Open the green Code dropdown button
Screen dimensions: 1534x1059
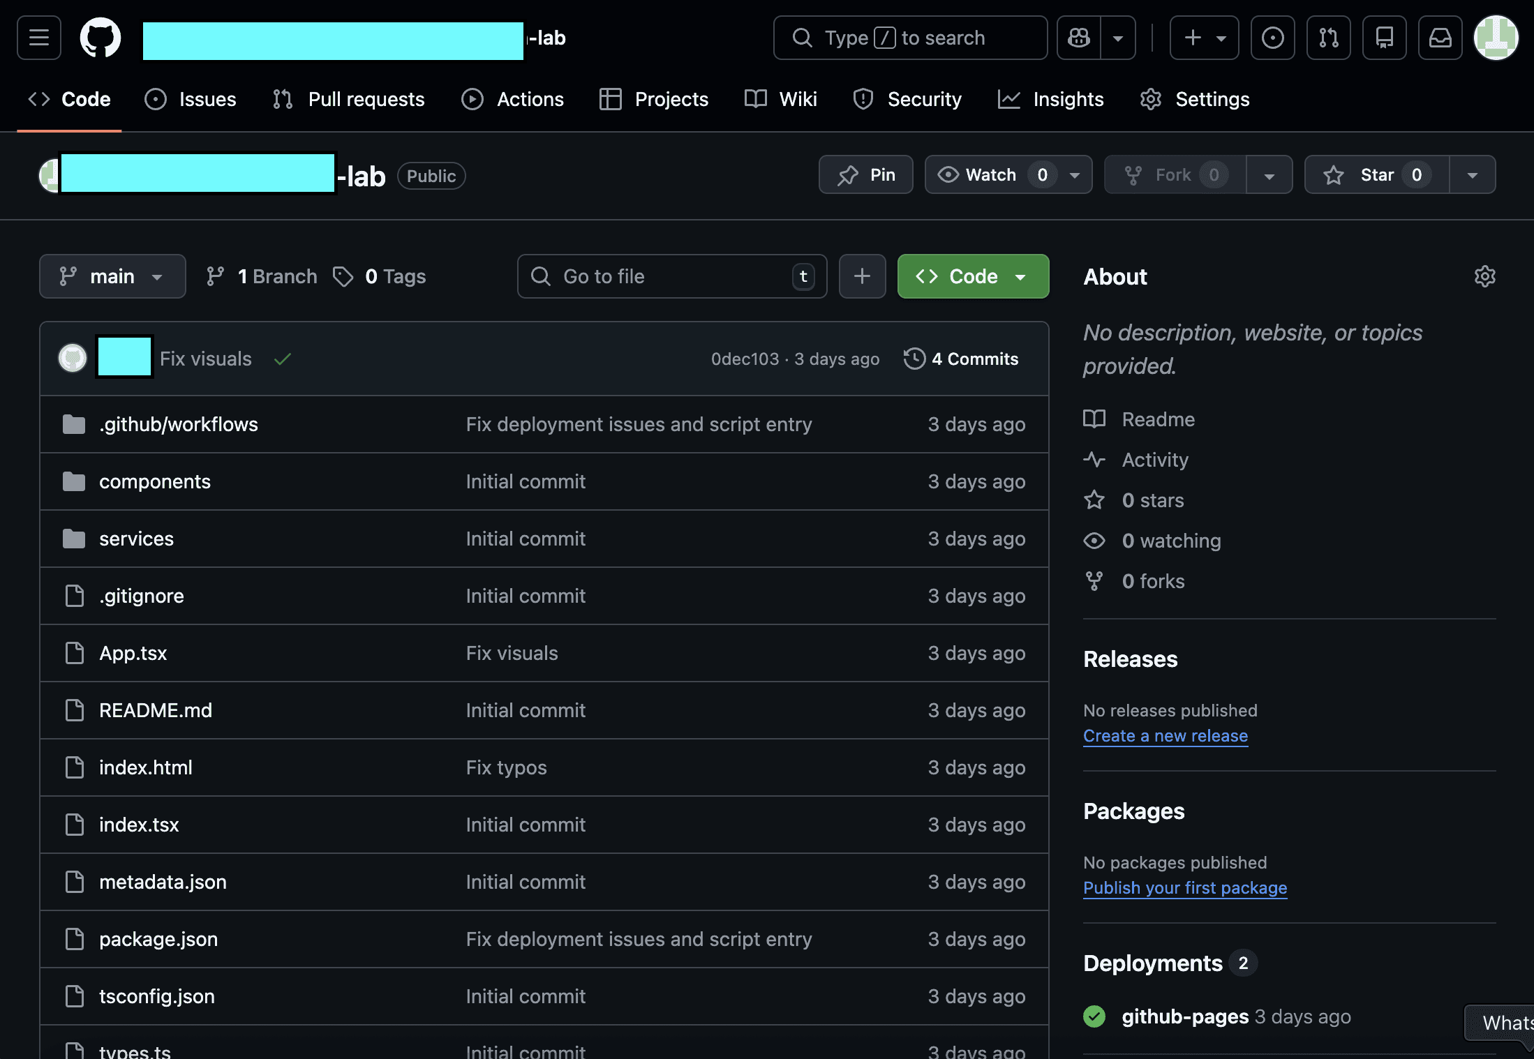[x=973, y=276]
